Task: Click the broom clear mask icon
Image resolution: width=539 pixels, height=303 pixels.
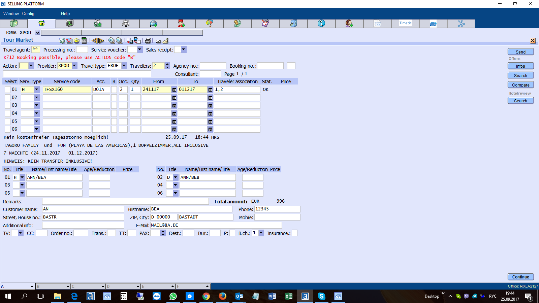Action: point(165,41)
